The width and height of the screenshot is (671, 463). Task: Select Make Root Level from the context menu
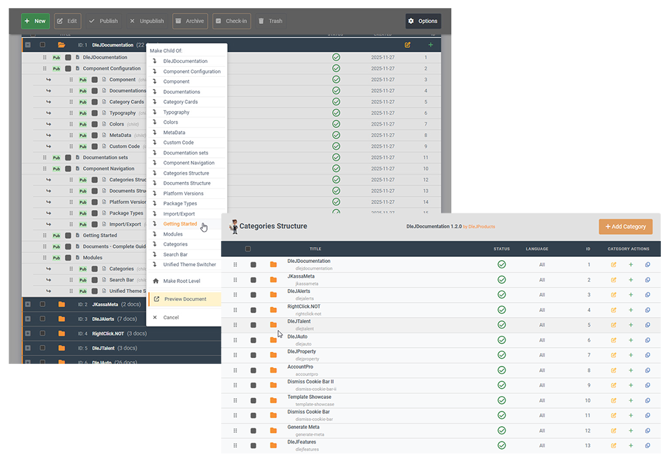tap(181, 281)
